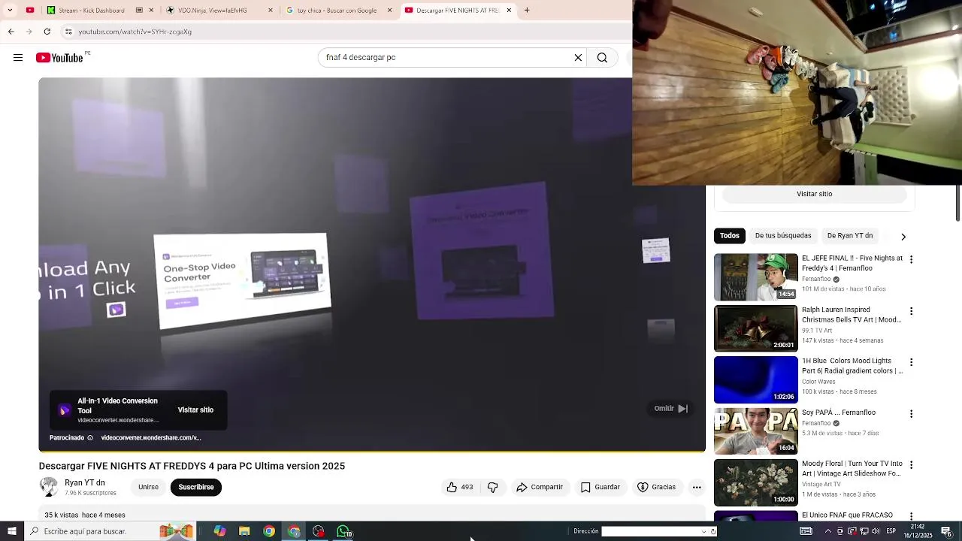Open the Ryan YT dn channel name
Viewport: 962px width, 541px height.
point(85,483)
